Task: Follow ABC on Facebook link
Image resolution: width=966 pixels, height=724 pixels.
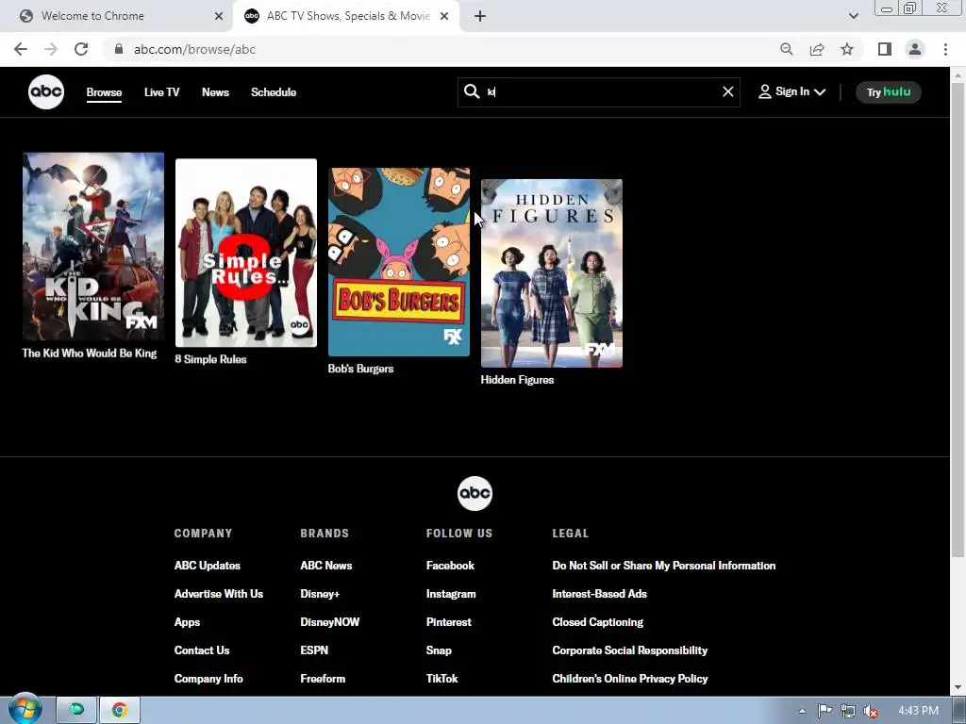Action: (x=450, y=566)
